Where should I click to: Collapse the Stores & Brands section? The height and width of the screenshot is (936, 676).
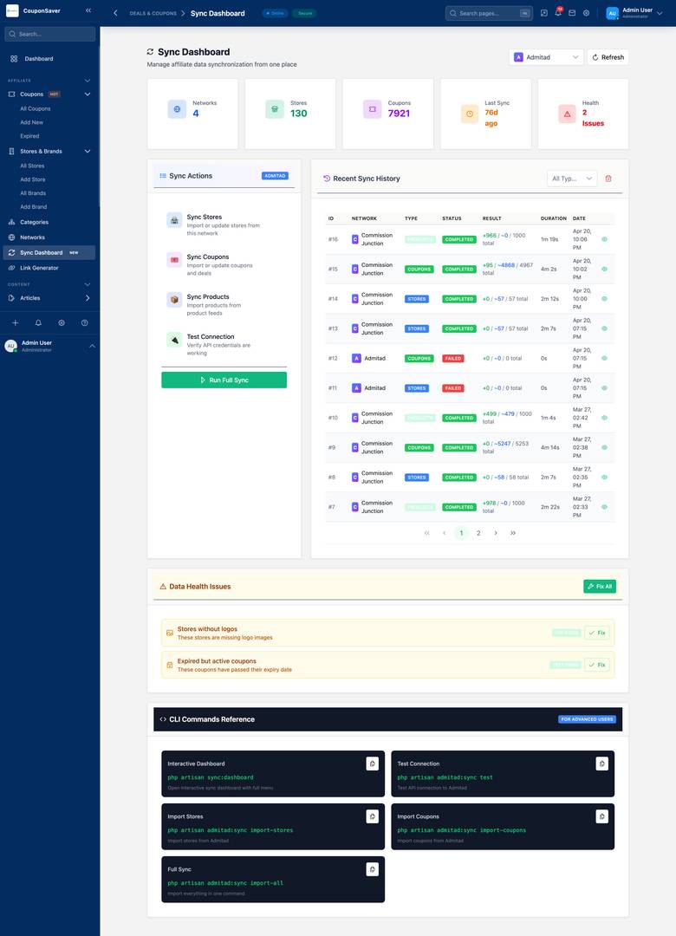[x=88, y=152]
